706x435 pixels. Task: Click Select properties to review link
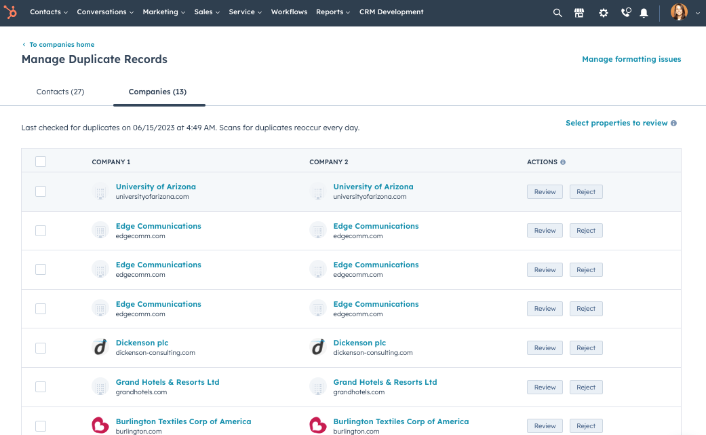coord(616,123)
